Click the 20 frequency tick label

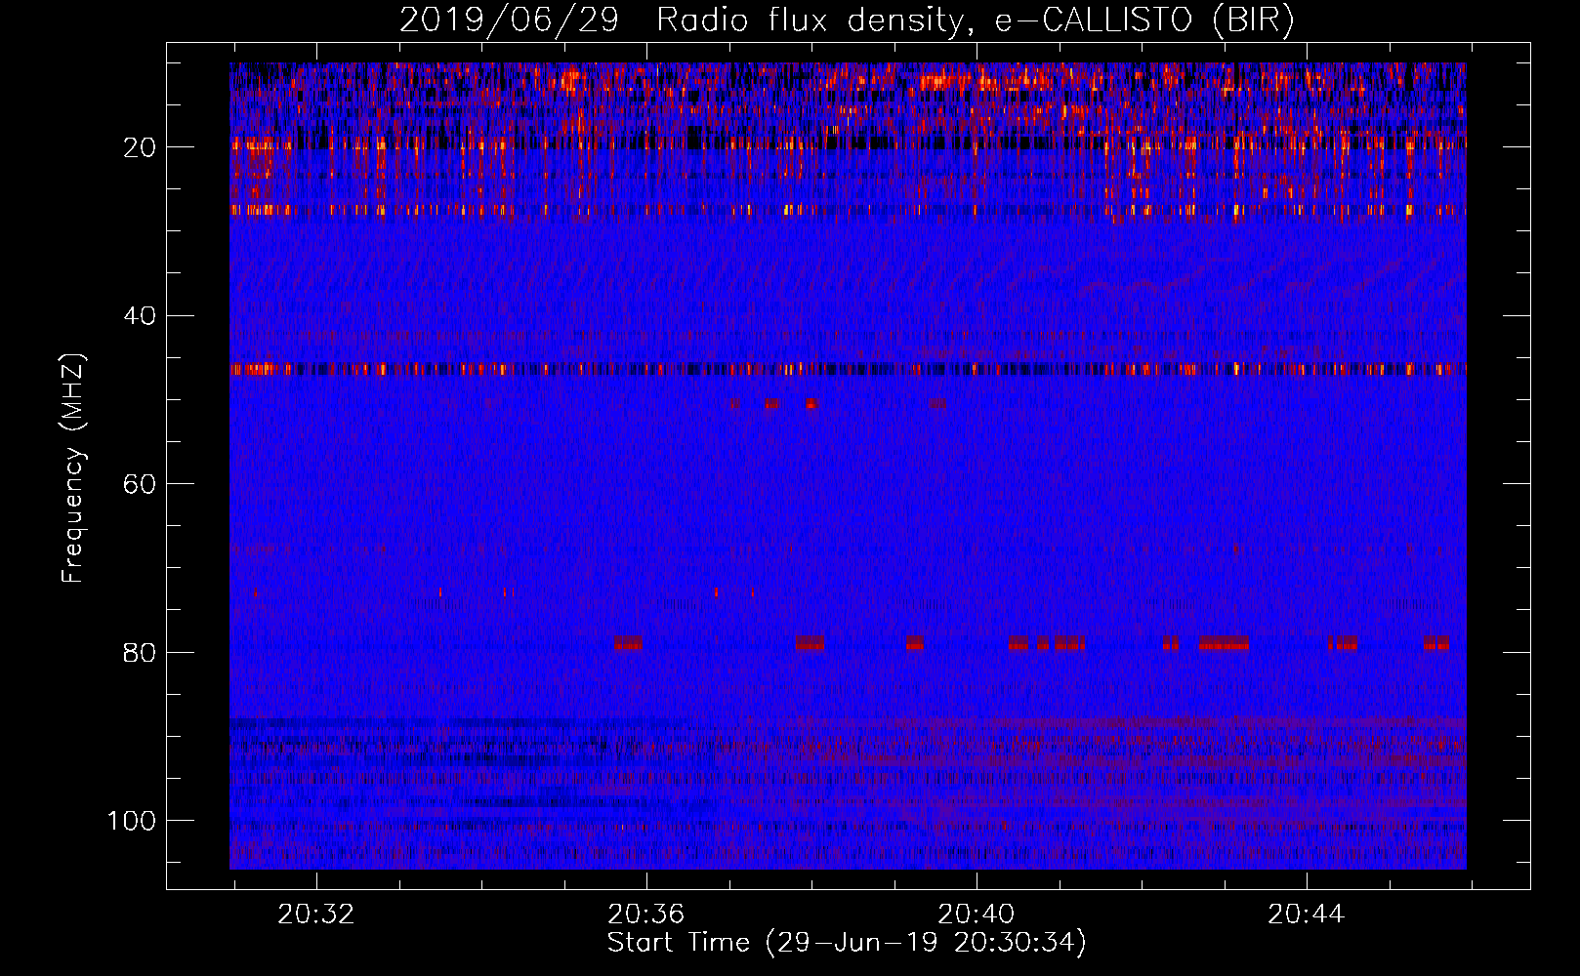140,147
